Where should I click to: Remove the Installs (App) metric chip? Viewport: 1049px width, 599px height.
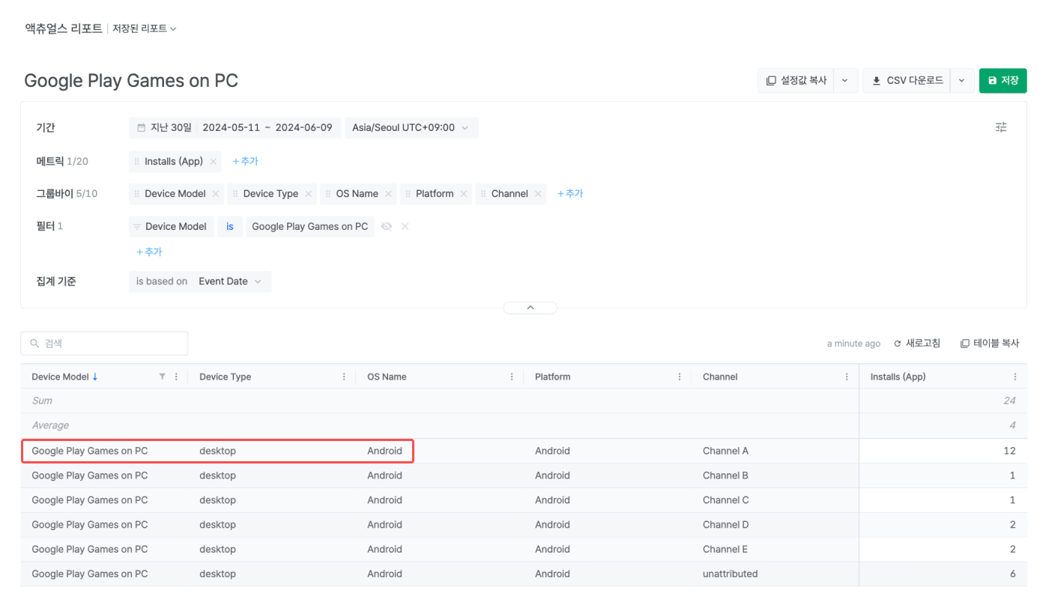click(214, 161)
